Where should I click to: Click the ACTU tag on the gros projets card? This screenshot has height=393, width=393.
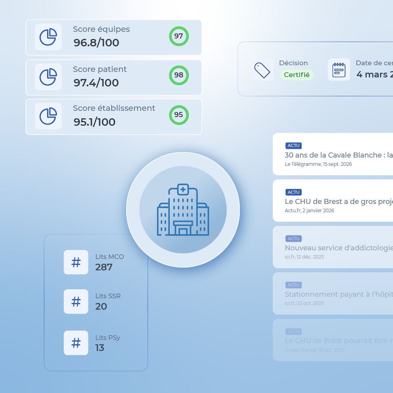point(294,192)
